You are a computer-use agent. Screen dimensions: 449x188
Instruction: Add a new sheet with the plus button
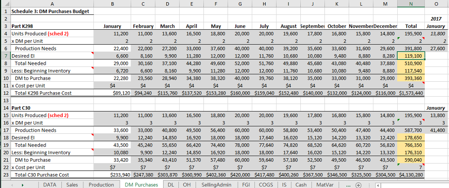pyautogui.click(x=358, y=185)
